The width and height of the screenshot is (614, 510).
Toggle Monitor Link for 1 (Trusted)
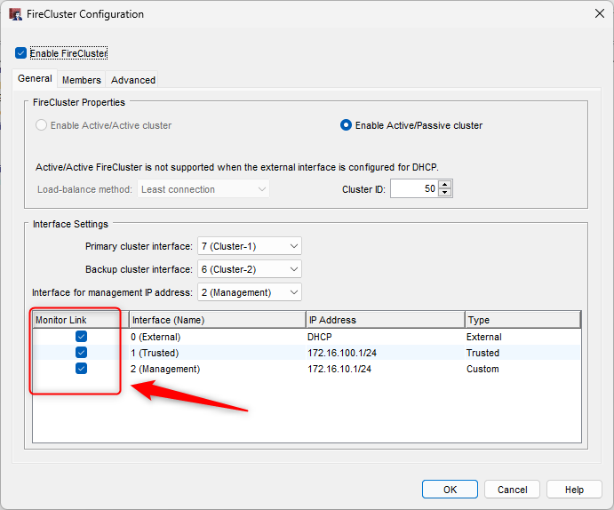(82, 353)
